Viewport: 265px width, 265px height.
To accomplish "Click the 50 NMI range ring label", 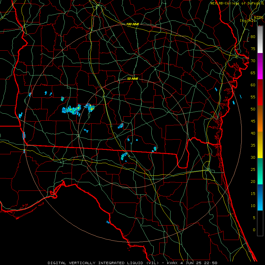I will [132, 79].
